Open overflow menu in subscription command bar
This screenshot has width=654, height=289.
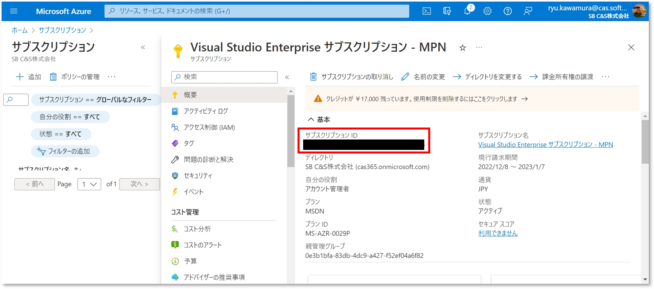click(x=605, y=77)
